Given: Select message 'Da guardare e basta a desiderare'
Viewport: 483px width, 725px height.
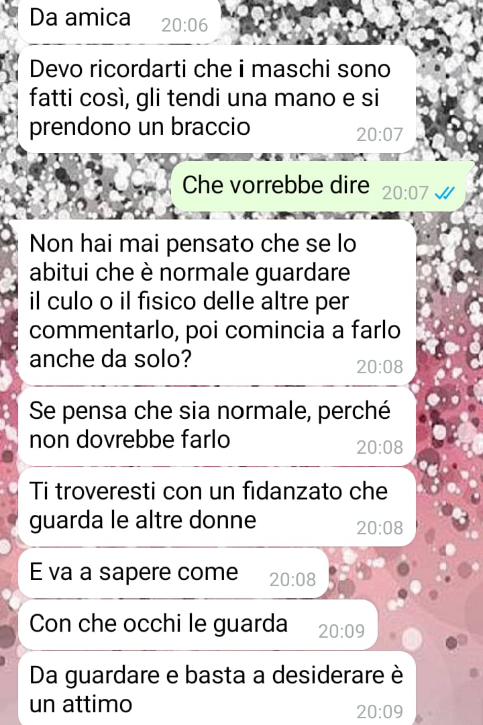Looking at the screenshot, I should (x=217, y=689).
